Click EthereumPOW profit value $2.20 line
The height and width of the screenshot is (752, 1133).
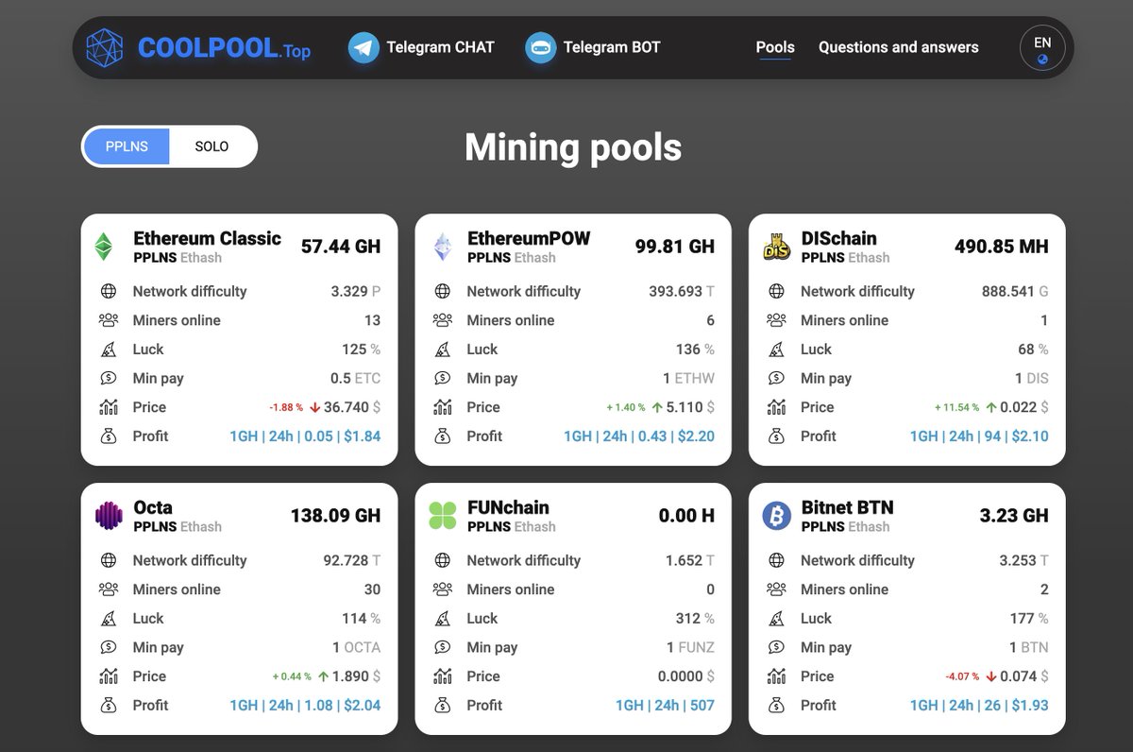click(x=639, y=436)
